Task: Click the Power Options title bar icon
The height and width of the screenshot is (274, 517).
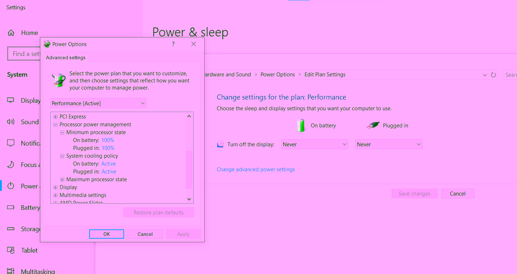Action: coord(47,44)
